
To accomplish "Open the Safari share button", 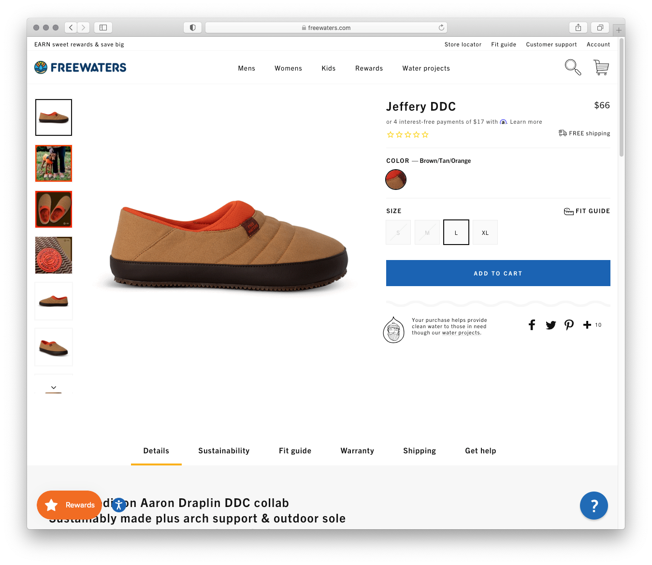I will click(x=578, y=28).
